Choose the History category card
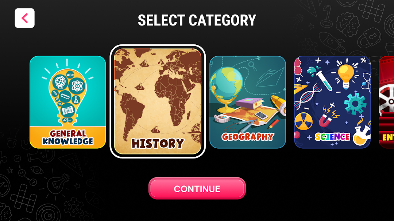This screenshot has width=394, height=221. point(158,101)
